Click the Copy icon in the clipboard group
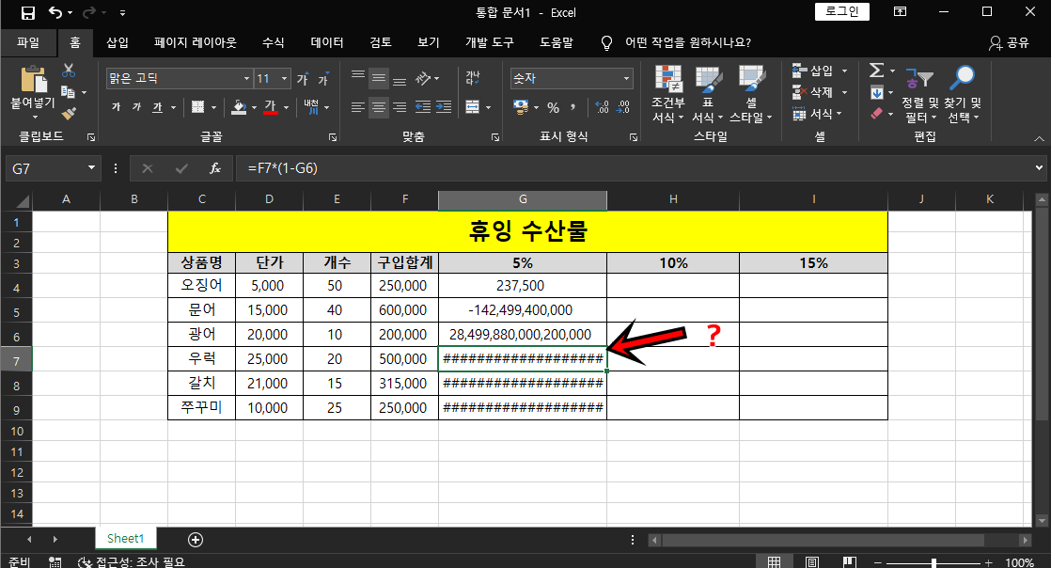 (x=68, y=92)
